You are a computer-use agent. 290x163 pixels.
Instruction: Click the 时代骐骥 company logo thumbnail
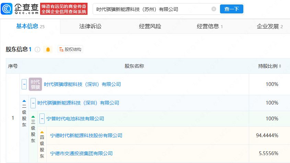(x=35, y=84)
